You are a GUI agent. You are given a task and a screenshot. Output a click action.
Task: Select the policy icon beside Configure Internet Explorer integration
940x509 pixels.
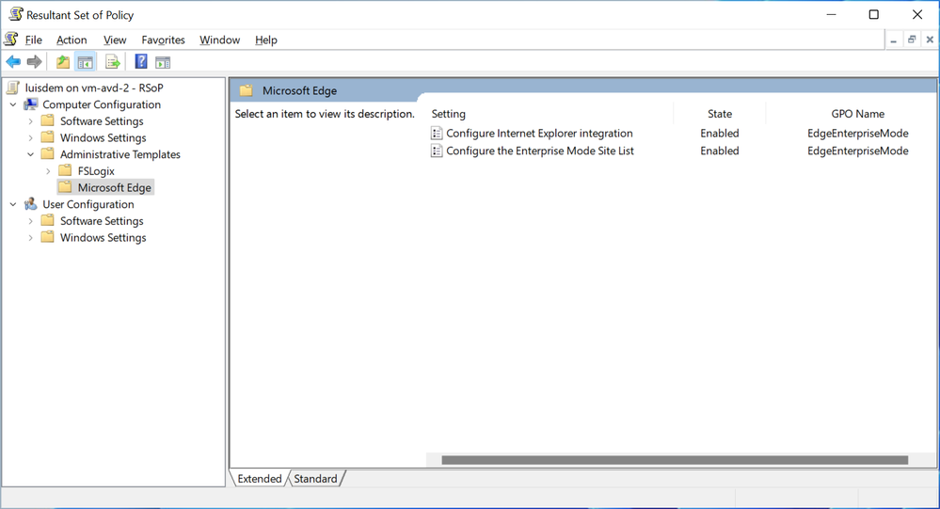tap(437, 133)
